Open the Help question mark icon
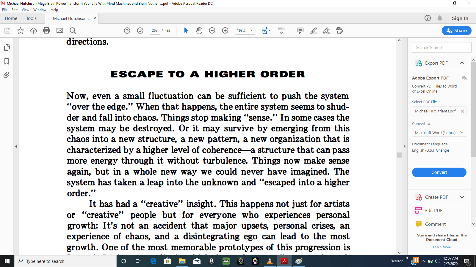The width and height of the screenshot is (476, 267). click(x=428, y=18)
